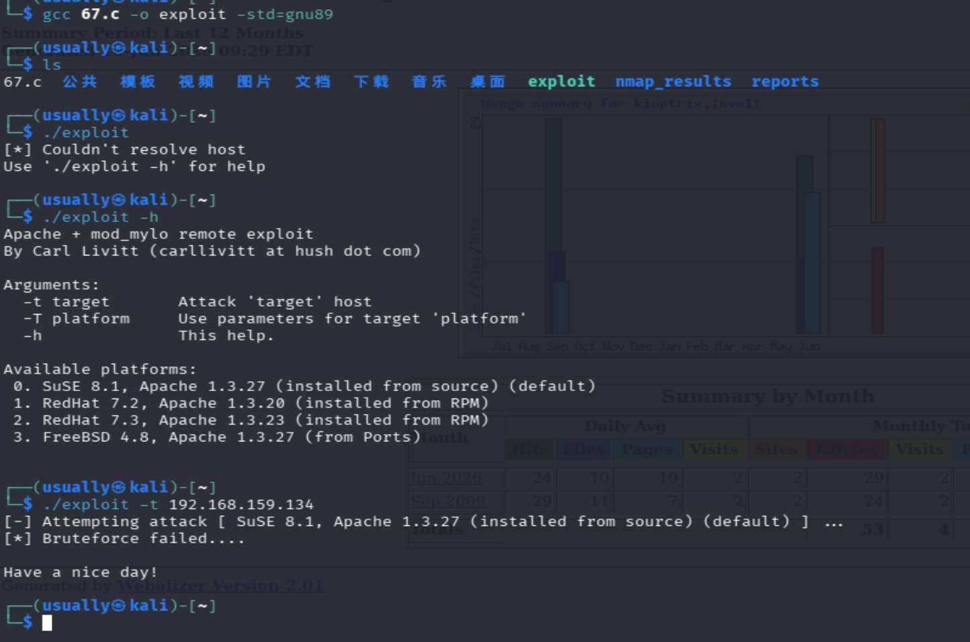Click the "Bruteforce failed...." message

click(x=144, y=538)
